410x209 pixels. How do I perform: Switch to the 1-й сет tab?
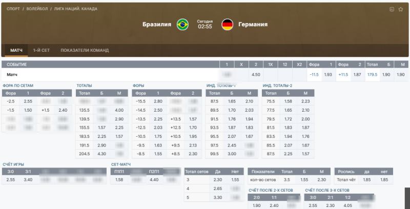(42, 50)
